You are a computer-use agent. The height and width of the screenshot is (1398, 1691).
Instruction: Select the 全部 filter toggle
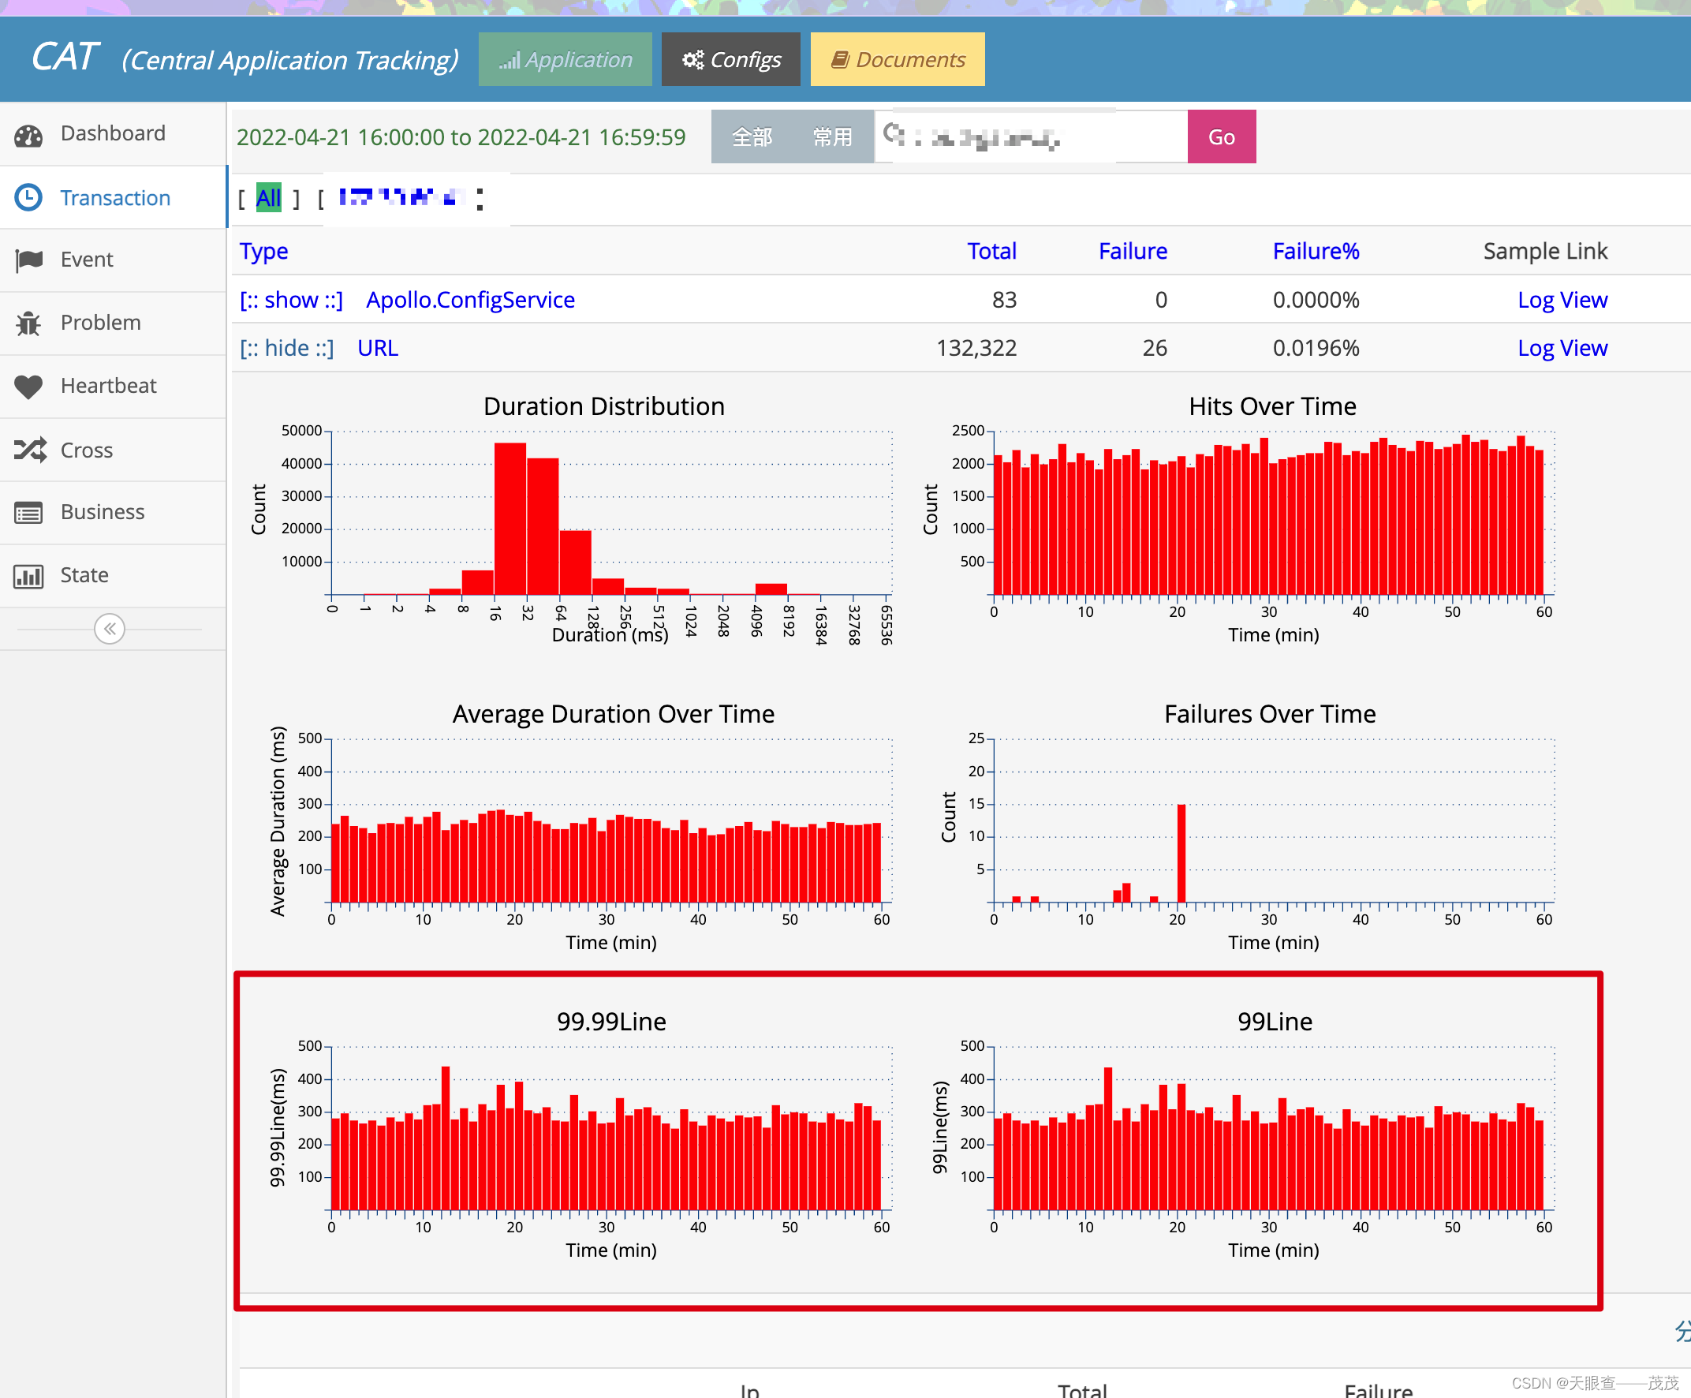point(752,137)
